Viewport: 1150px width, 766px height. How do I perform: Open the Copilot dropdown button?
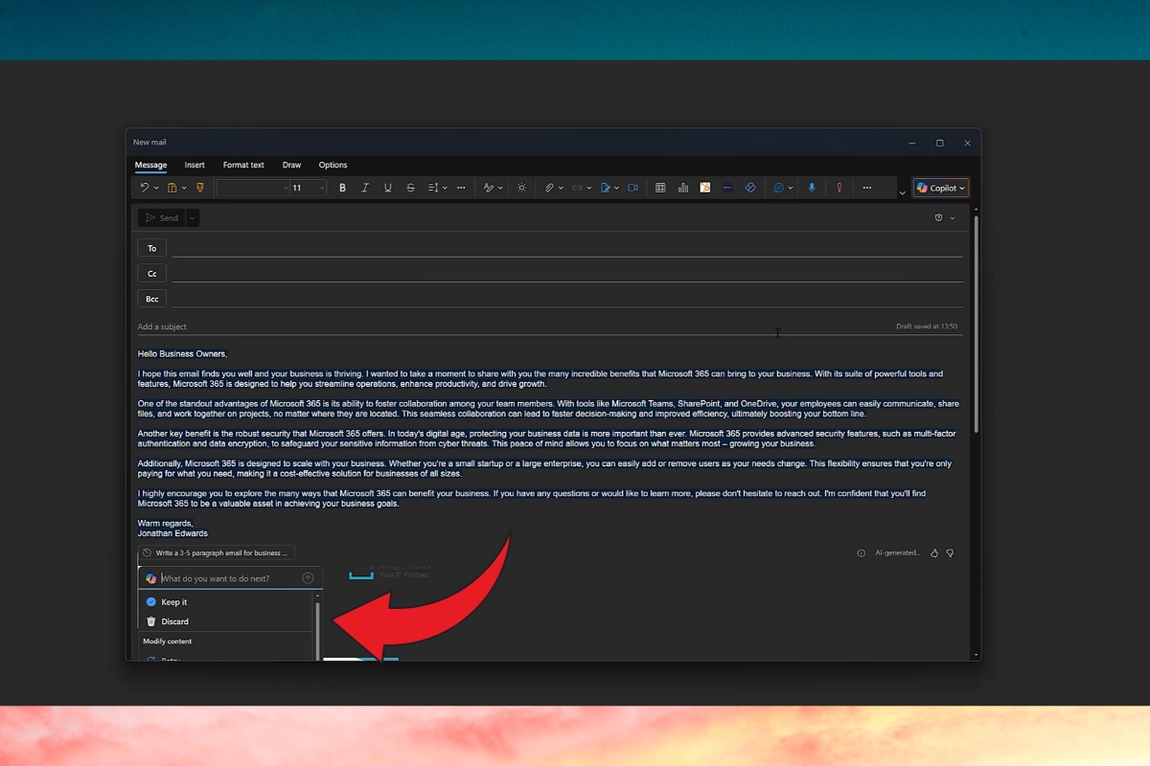point(941,188)
